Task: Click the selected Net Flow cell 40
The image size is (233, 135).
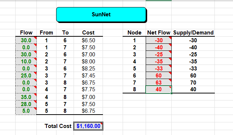Action: (159, 89)
